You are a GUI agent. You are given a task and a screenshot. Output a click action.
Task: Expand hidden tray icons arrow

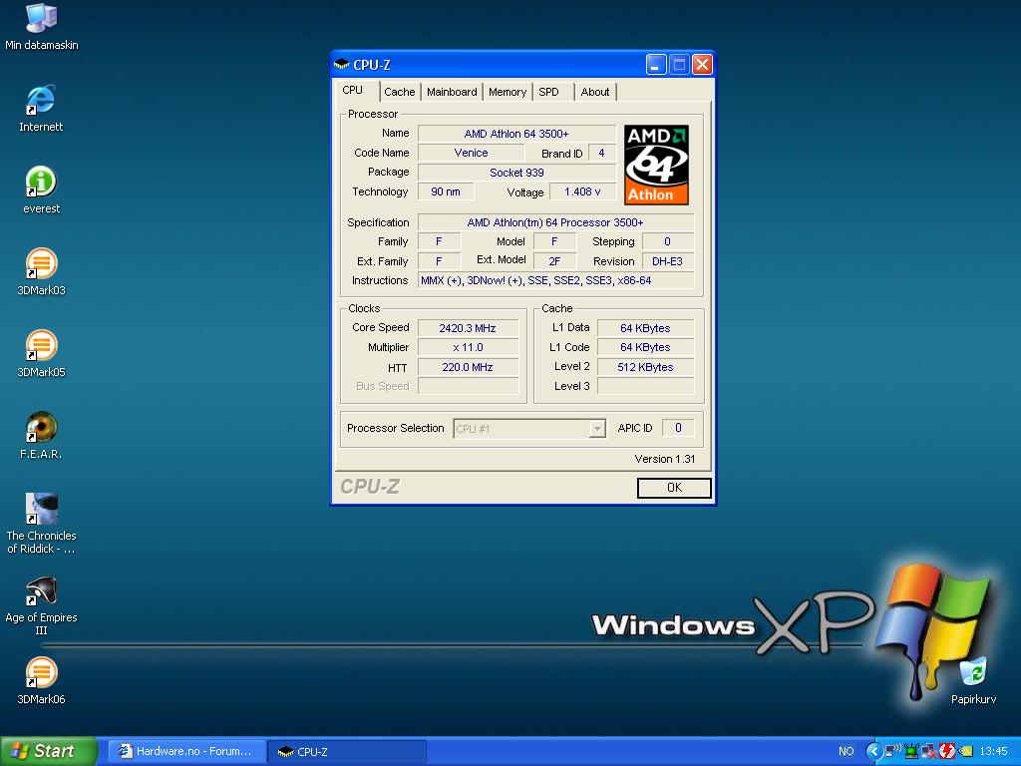[873, 751]
